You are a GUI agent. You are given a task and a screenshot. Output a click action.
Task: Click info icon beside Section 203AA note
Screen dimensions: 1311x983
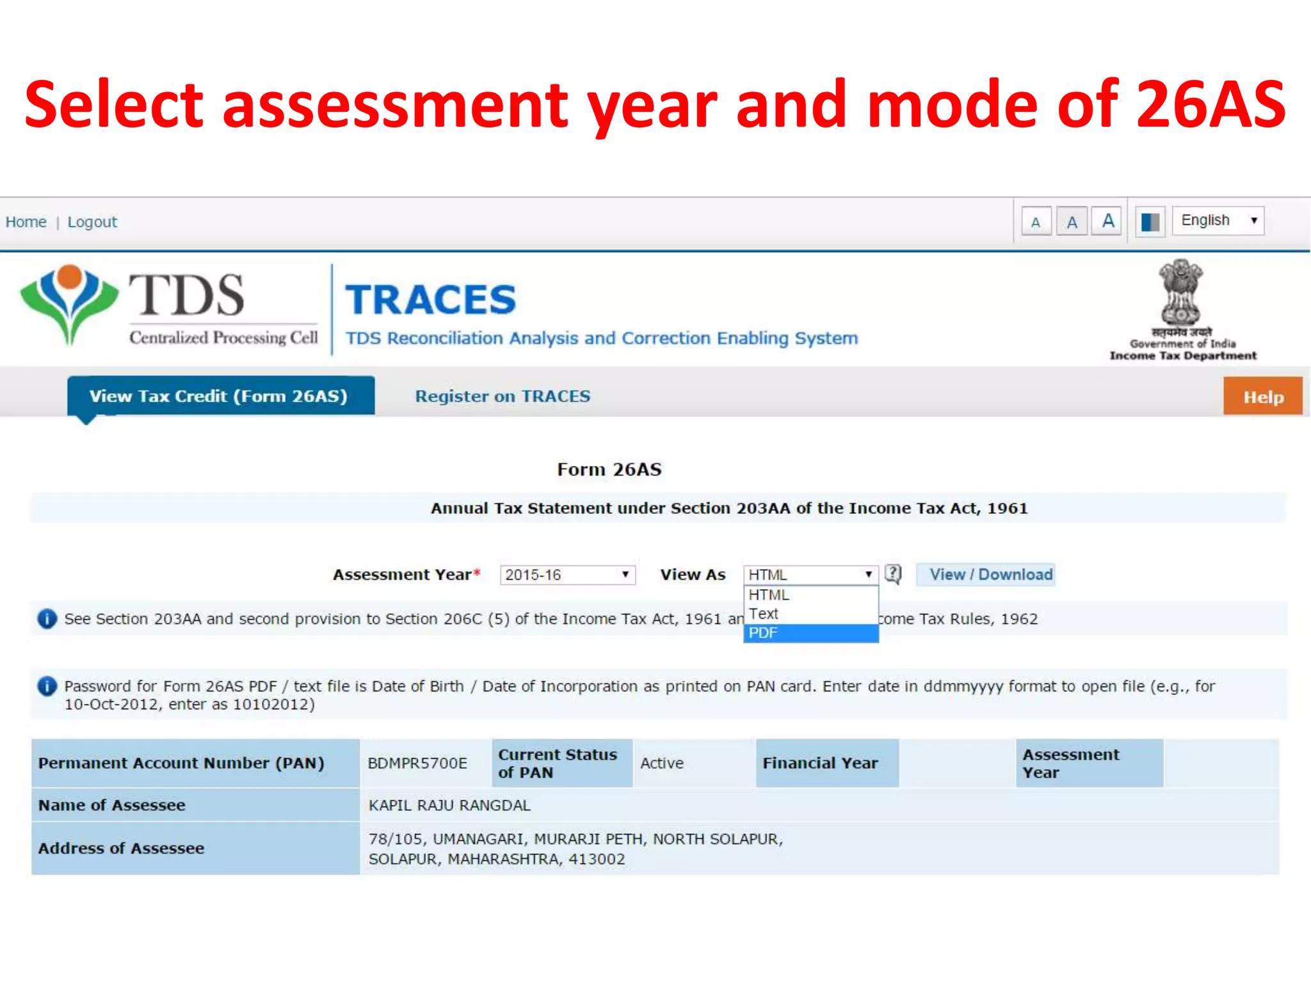[x=47, y=619]
